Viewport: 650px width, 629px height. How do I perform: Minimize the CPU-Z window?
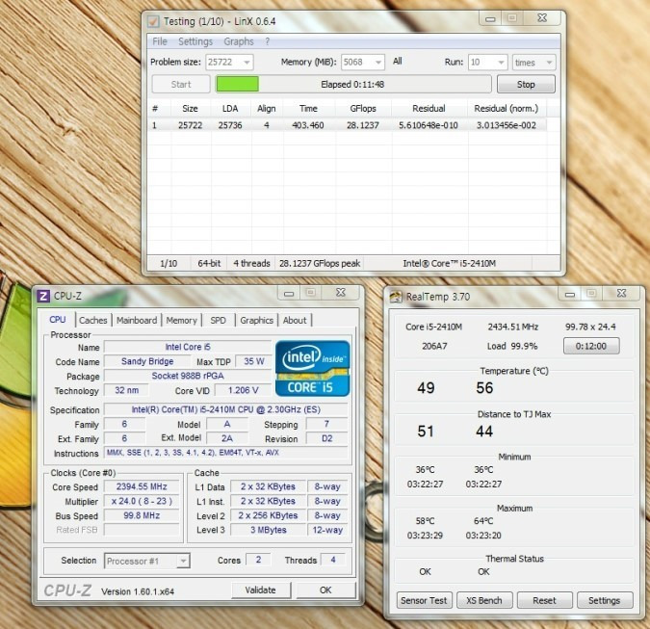click(x=289, y=293)
